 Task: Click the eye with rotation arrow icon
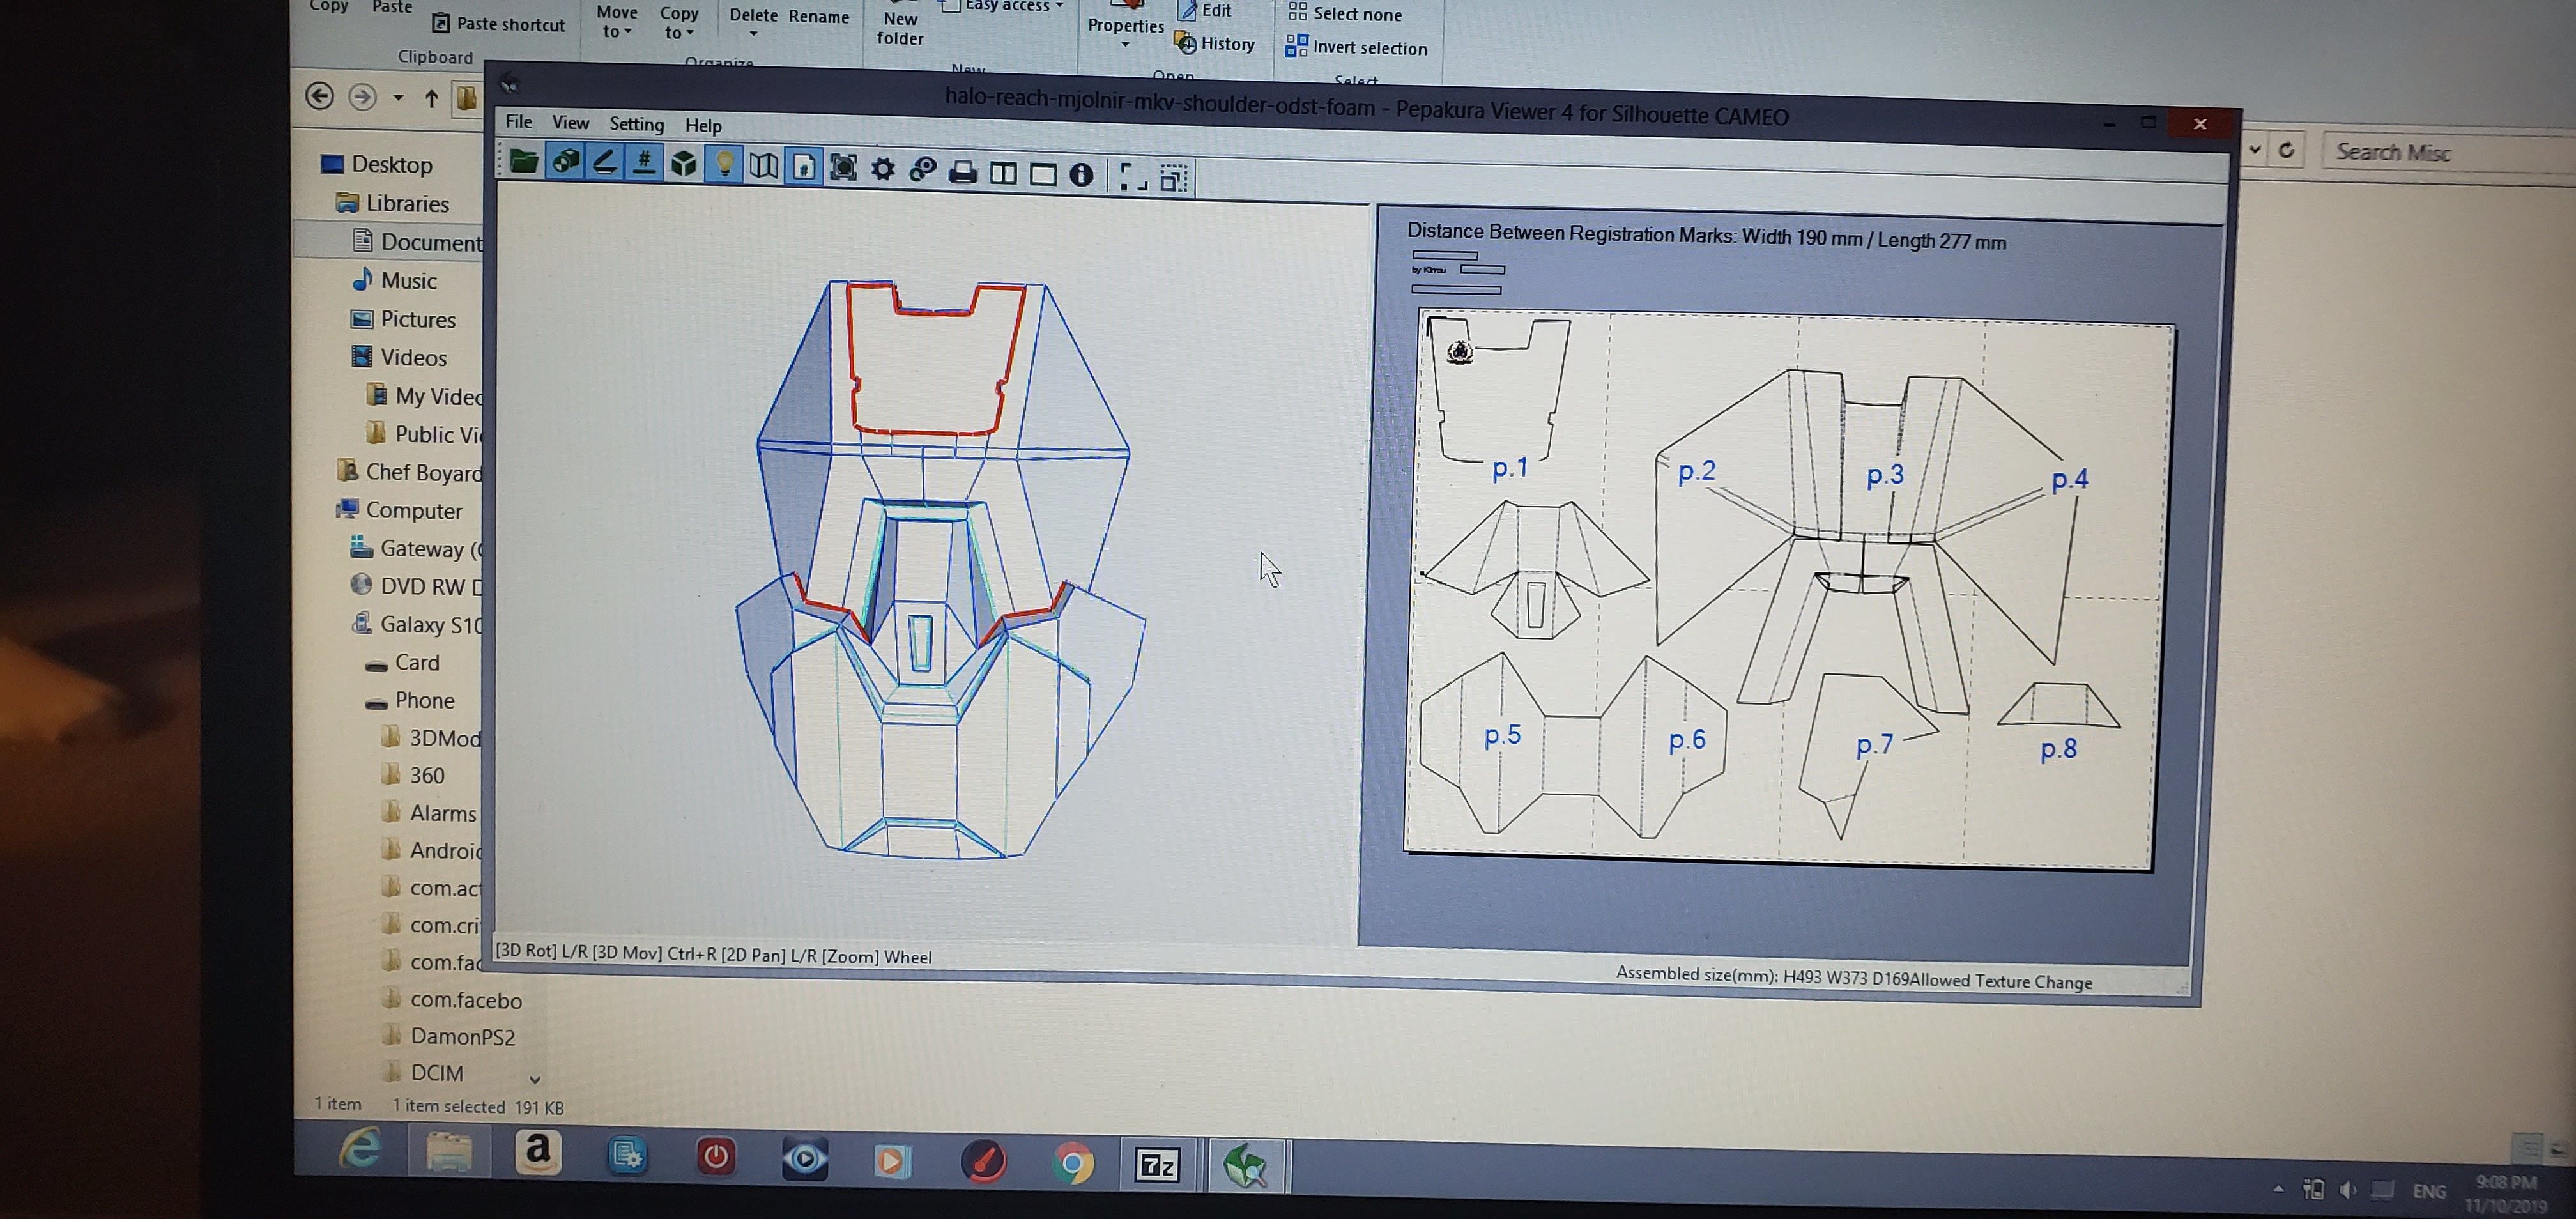click(923, 170)
